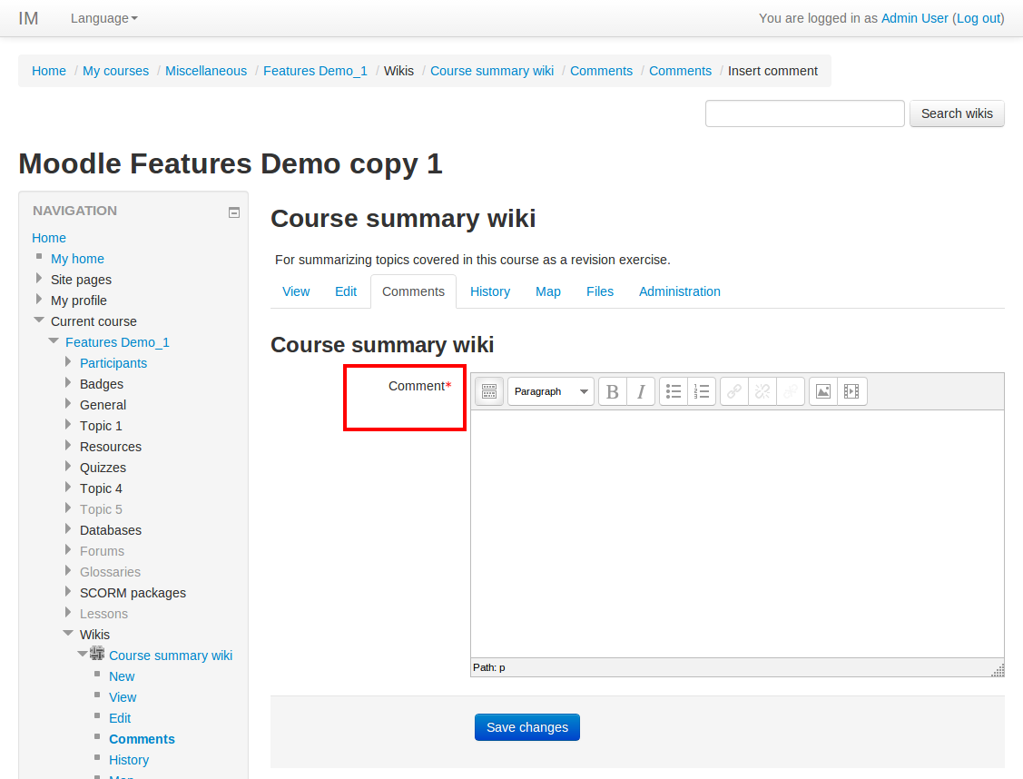Click the IM site logo text
The image size is (1023, 779).
coord(28,18)
